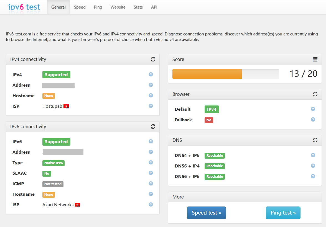Image resolution: width=326 pixels, height=227 pixels.
Task: Refresh the IPv6 connectivity panel
Action: coord(153,127)
